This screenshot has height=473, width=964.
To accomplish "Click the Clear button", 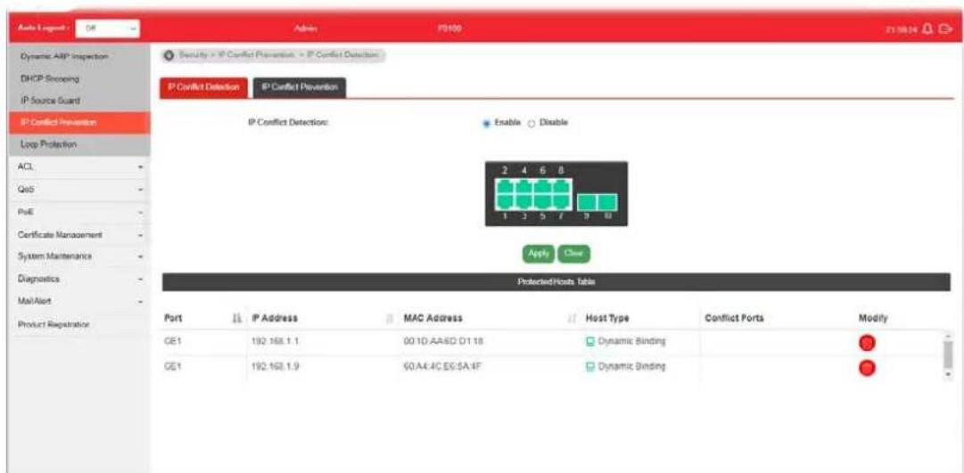I will tap(573, 253).
